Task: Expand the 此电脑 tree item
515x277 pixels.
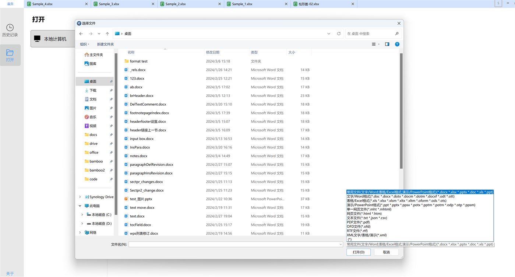Action: pos(80,206)
